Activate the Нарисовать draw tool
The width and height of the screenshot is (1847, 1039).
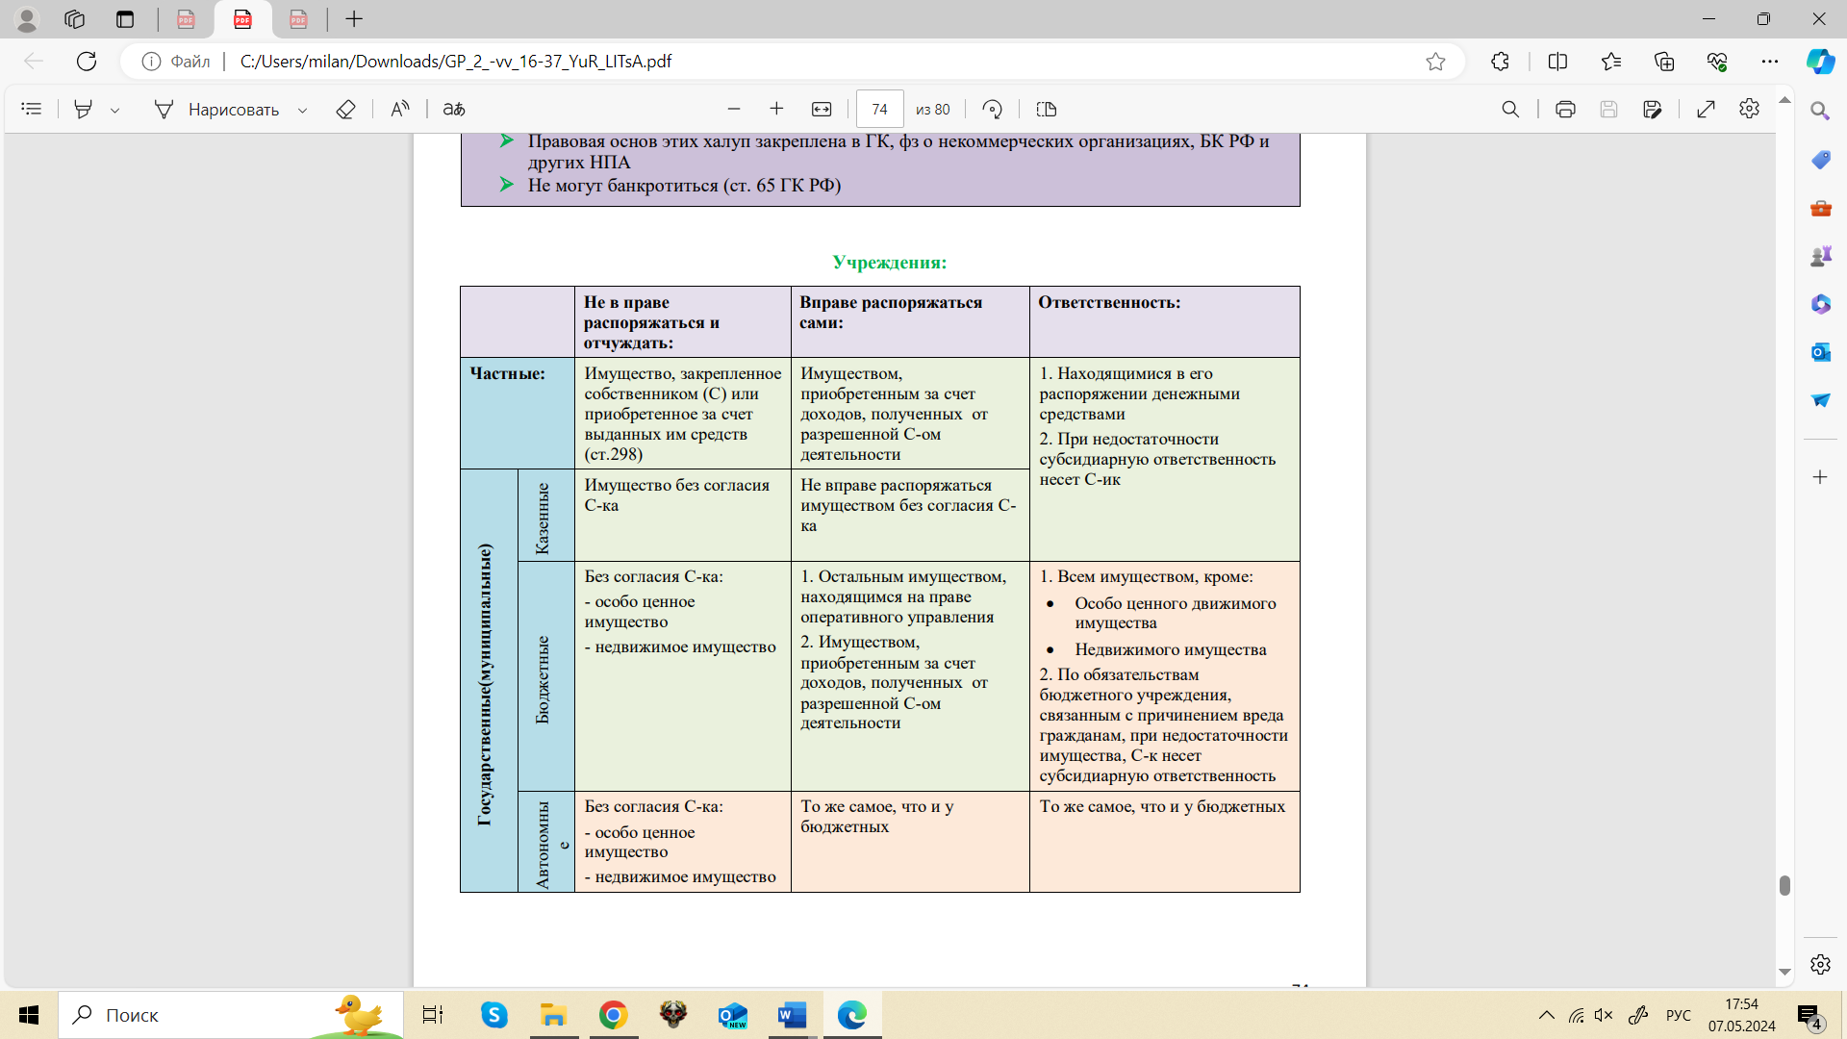[217, 110]
